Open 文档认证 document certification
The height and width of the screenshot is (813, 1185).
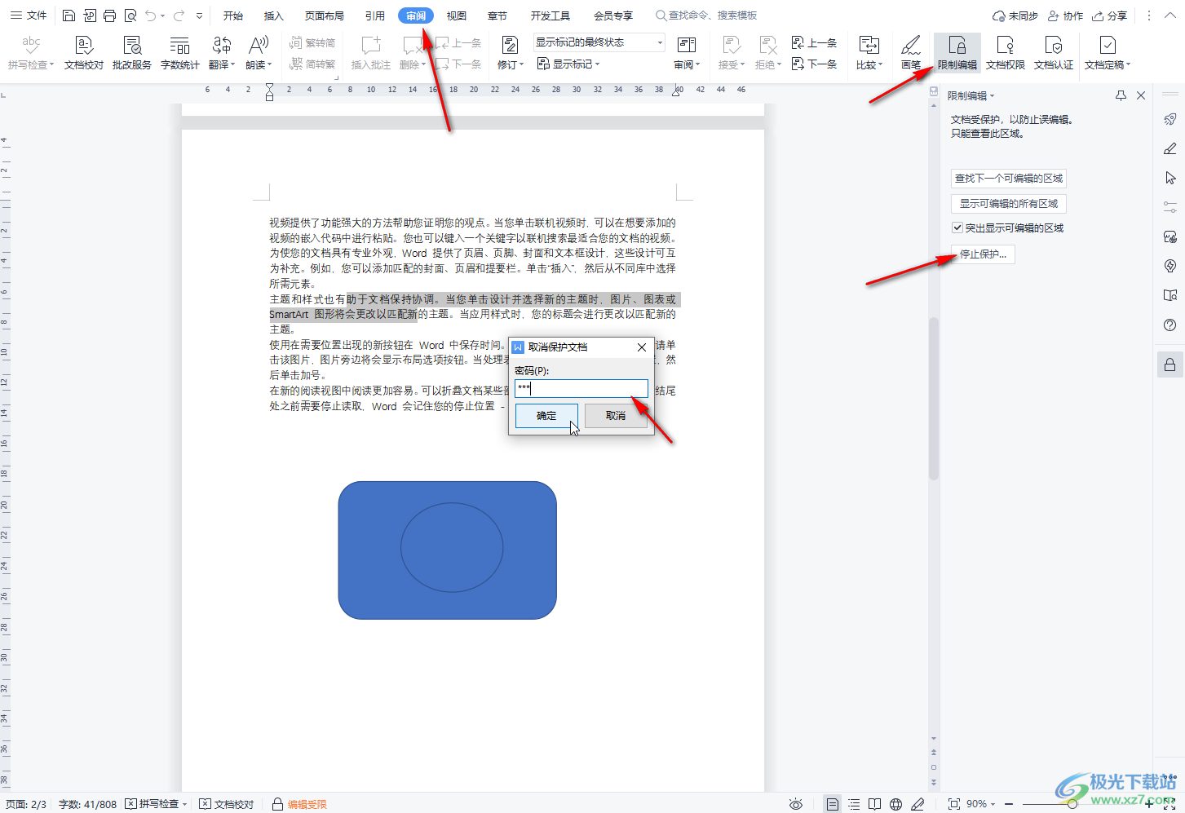(x=1054, y=53)
